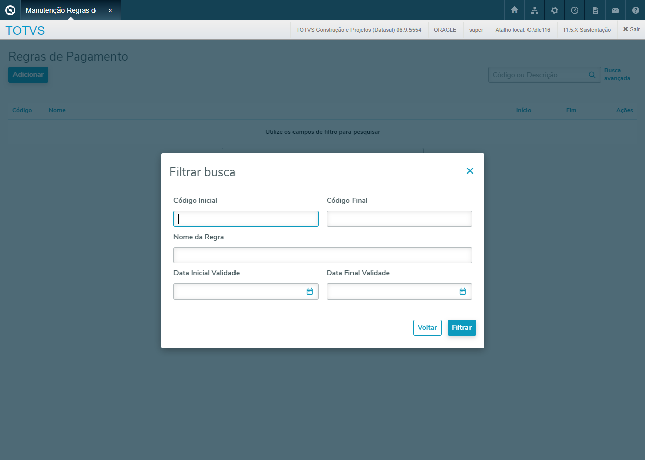Screen dimensions: 645x460
Task: Focus the Código Inicial field
Action: tap(246, 219)
